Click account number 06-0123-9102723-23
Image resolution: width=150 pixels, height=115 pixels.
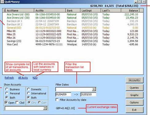tap(48, 41)
